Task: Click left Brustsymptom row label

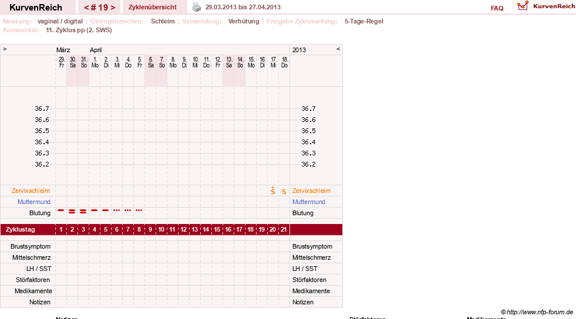Action: [x=31, y=246]
